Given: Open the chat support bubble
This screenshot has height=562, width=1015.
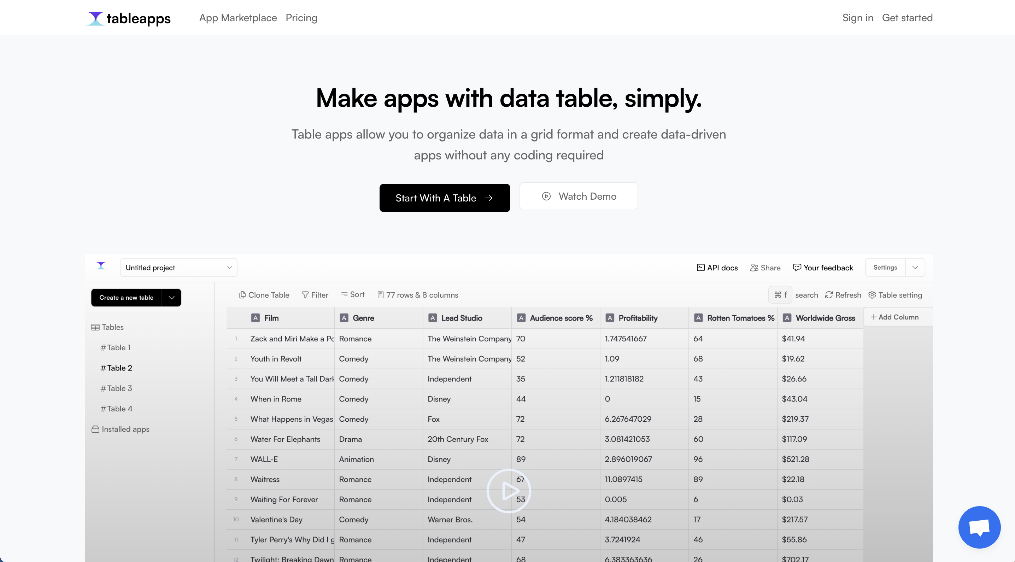Looking at the screenshot, I should 979,527.
